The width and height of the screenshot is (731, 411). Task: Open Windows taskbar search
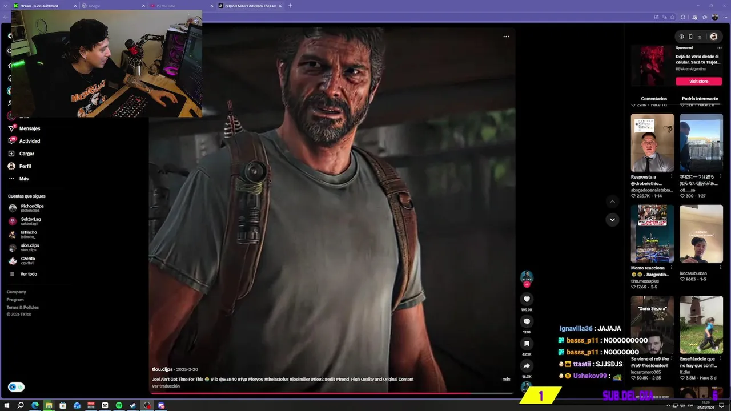[21, 405]
